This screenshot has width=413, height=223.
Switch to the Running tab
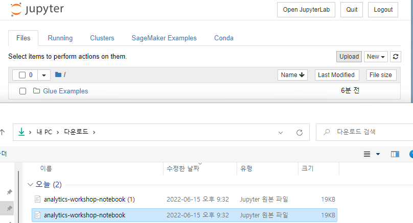tap(60, 38)
